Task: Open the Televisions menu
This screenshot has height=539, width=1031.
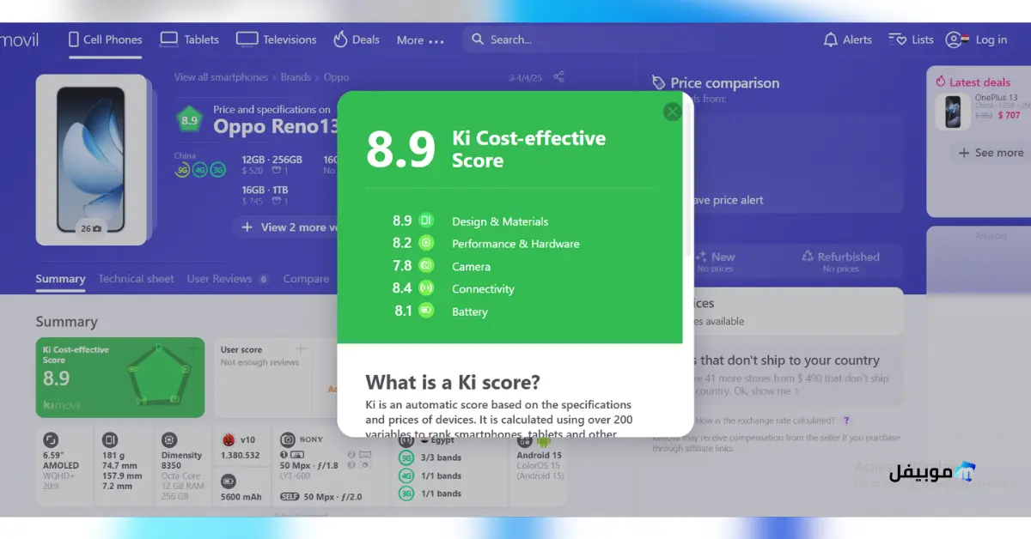Action: tap(277, 39)
